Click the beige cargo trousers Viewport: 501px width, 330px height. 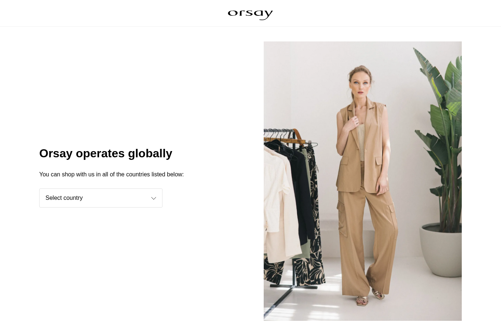[x=367, y=235]
